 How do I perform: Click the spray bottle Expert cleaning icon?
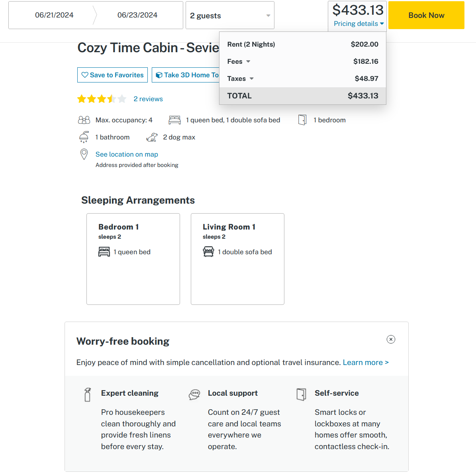(88, 395)
